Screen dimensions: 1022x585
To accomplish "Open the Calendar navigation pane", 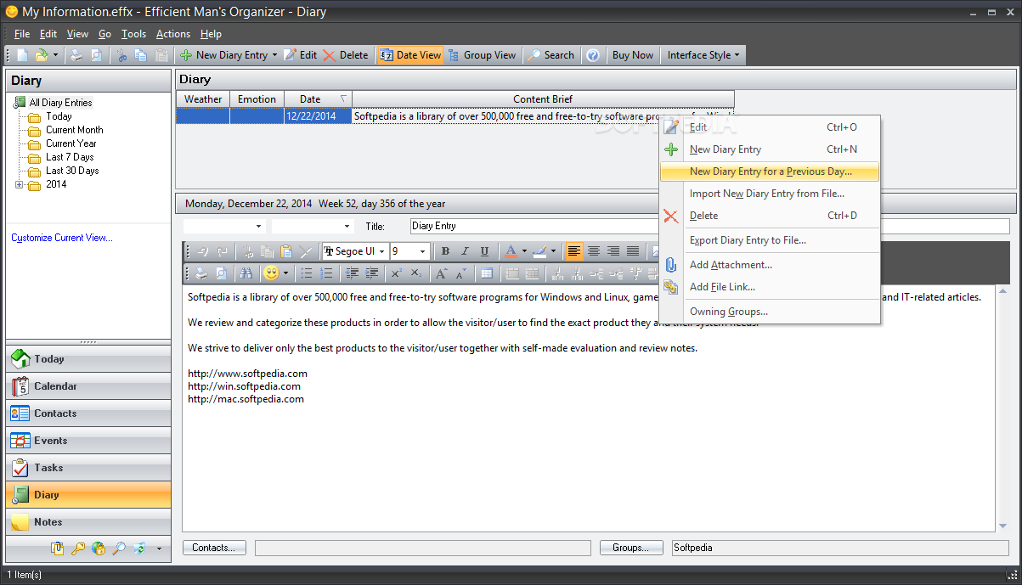I will coord(88,386).
